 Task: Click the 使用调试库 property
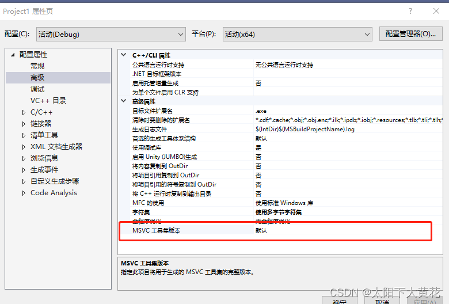click(147, 148)
